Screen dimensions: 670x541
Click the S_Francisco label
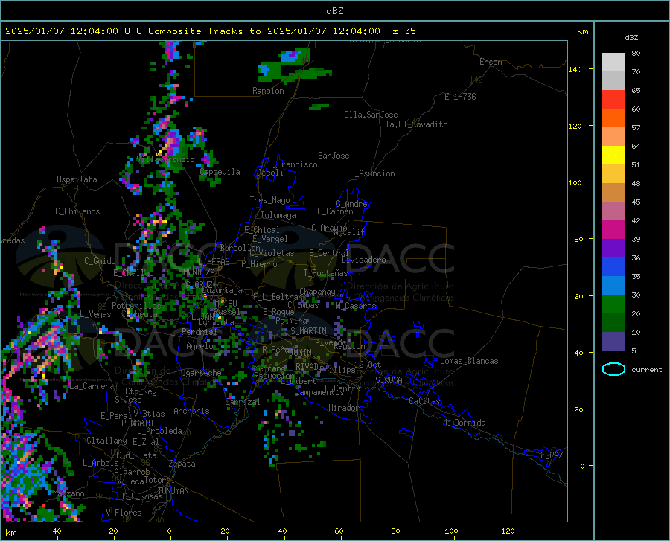click(293, 164)
